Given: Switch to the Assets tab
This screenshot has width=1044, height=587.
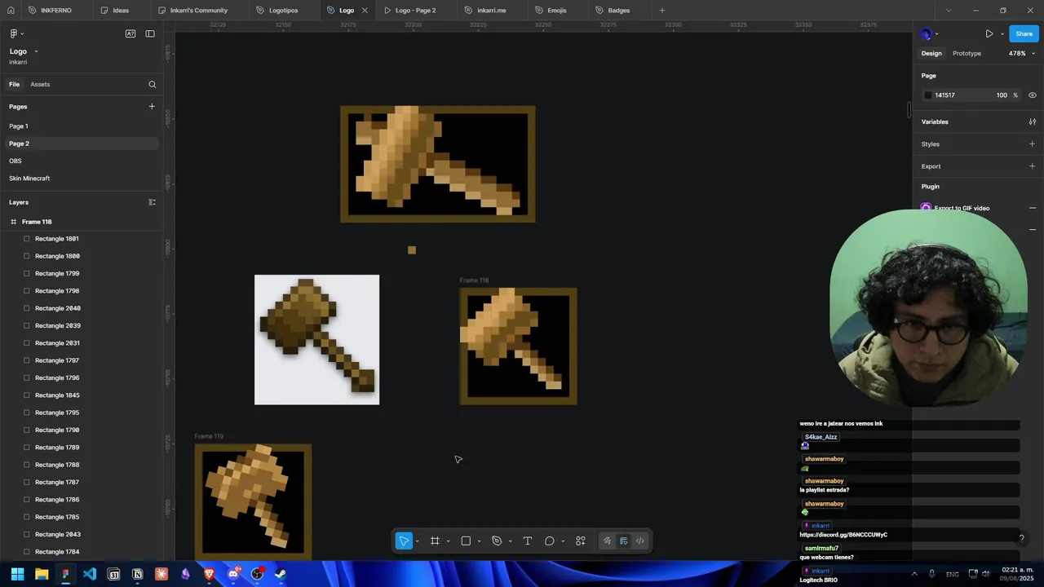Looking at the screenshot, I should click(x=40, y=85).
